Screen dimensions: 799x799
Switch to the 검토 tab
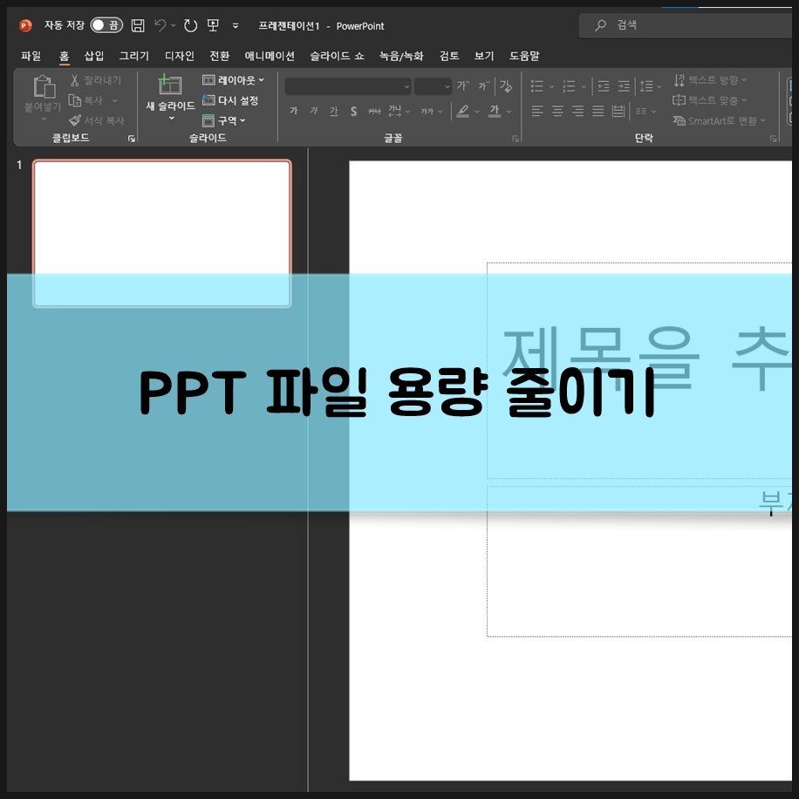point(449,56)
